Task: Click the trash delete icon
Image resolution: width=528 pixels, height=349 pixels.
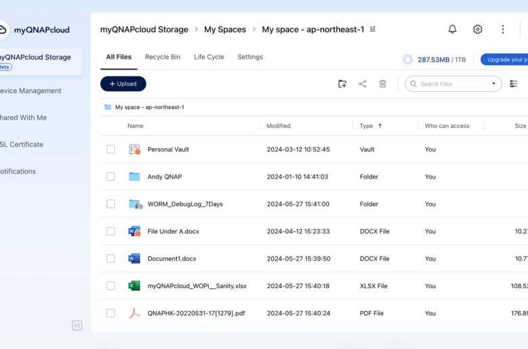Action: click(x=382, y=84)
